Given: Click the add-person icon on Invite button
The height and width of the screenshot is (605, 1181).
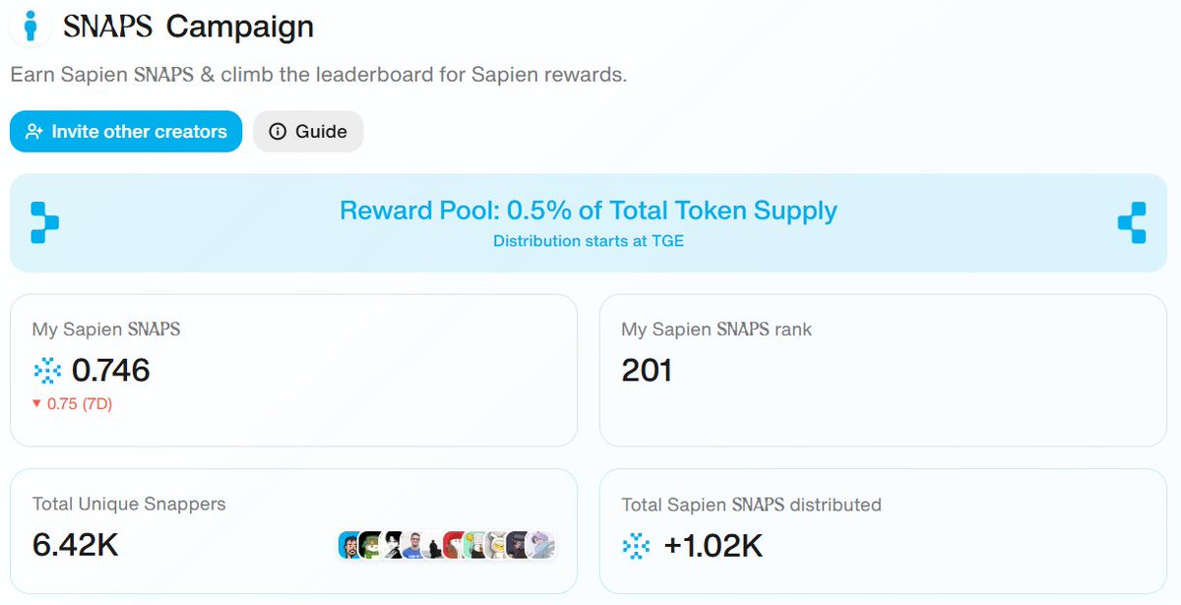Looking at the screenshot, I should click(x=34, y=132).
